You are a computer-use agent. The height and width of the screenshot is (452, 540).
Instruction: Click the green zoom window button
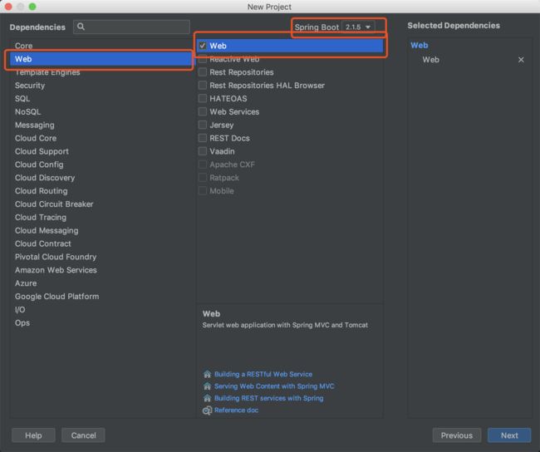(32, 7)
